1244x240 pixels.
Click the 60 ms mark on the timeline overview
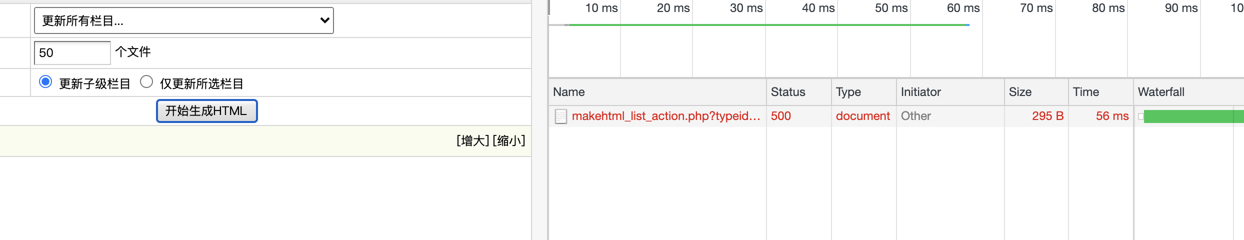click(x=963, y=8)
